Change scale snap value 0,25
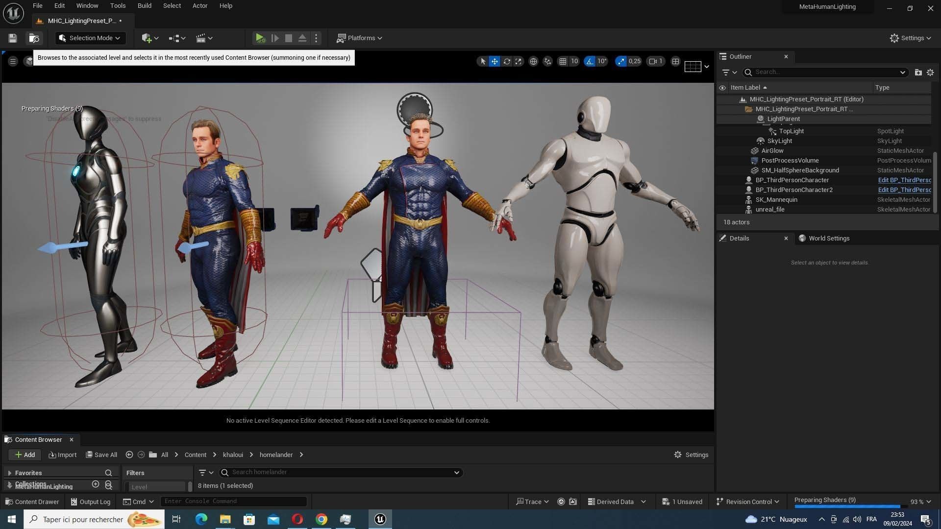Screen dimensions: 941x529 635,61
